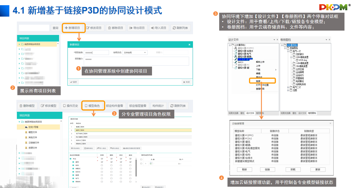Open 模型角色 from the model toolbar
Screen dimensions: 352x188
tap(93, 106)
